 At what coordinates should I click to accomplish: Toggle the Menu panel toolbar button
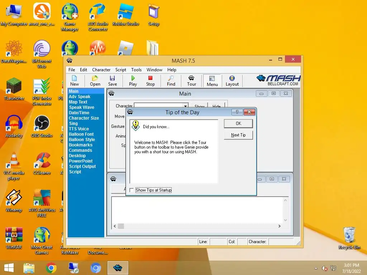click(x=212, y=81)
